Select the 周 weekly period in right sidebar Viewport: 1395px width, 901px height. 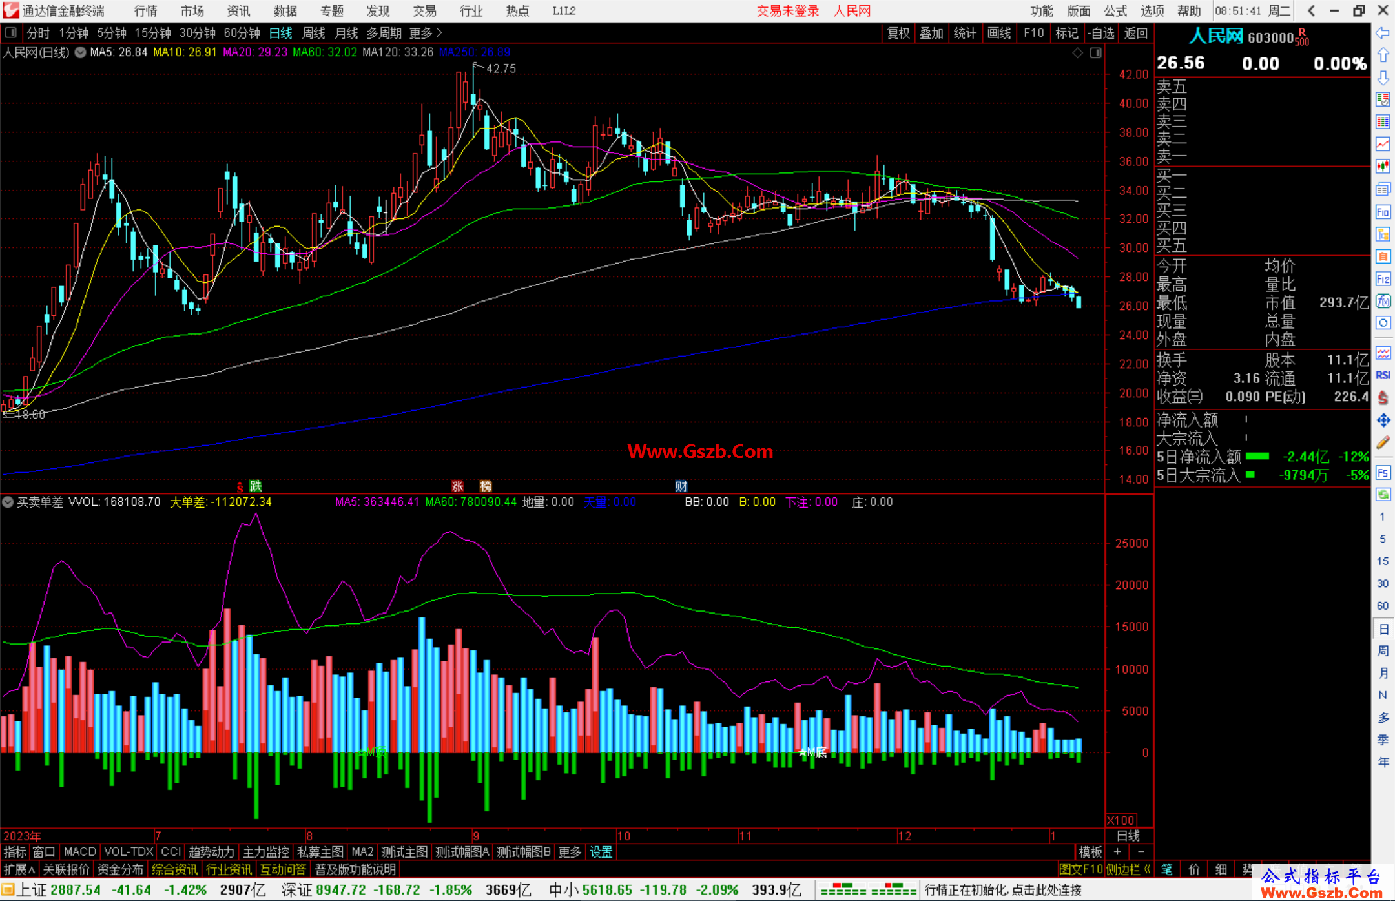click(1383, 650)
